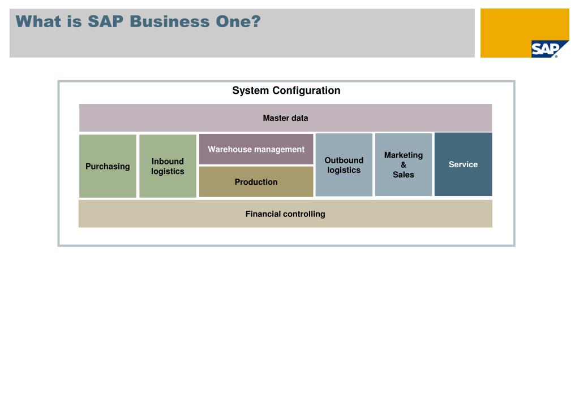Image resolution: width=579 pixels, height=400 pixels.
Task: Select the Inbound logistics block
Action: coord(168,166)
